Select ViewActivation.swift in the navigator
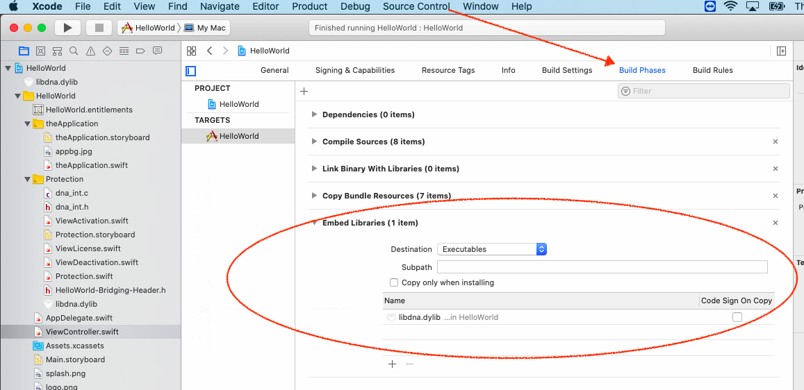 [x=90, y=221]
